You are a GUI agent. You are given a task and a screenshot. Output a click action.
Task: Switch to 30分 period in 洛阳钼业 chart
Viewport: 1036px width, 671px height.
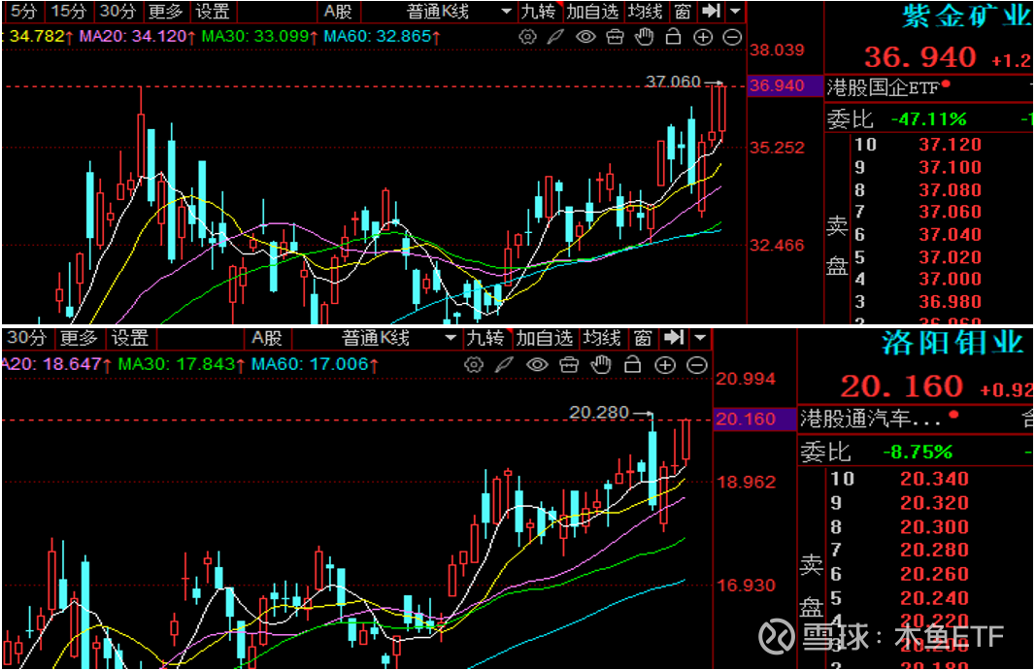pos(26,339)
